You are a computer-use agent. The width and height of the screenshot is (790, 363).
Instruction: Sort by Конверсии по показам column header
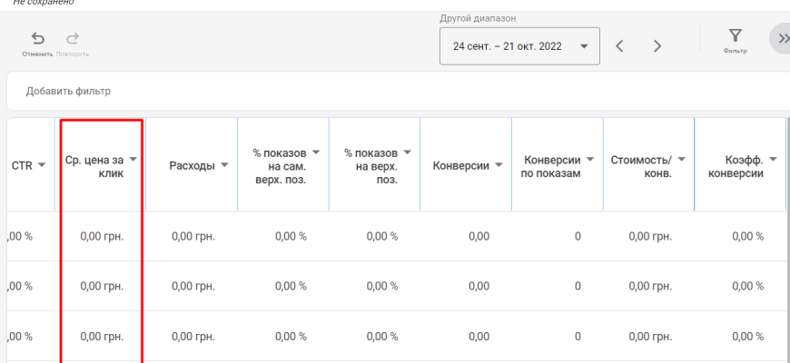pos(549,166)
